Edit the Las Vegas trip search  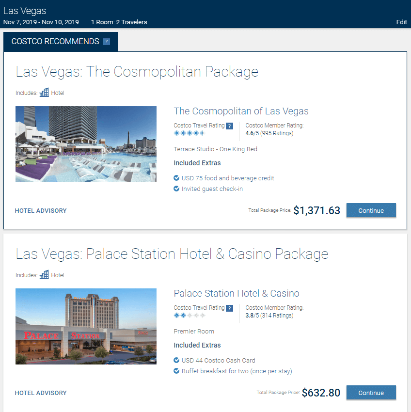tap(401, 22)
